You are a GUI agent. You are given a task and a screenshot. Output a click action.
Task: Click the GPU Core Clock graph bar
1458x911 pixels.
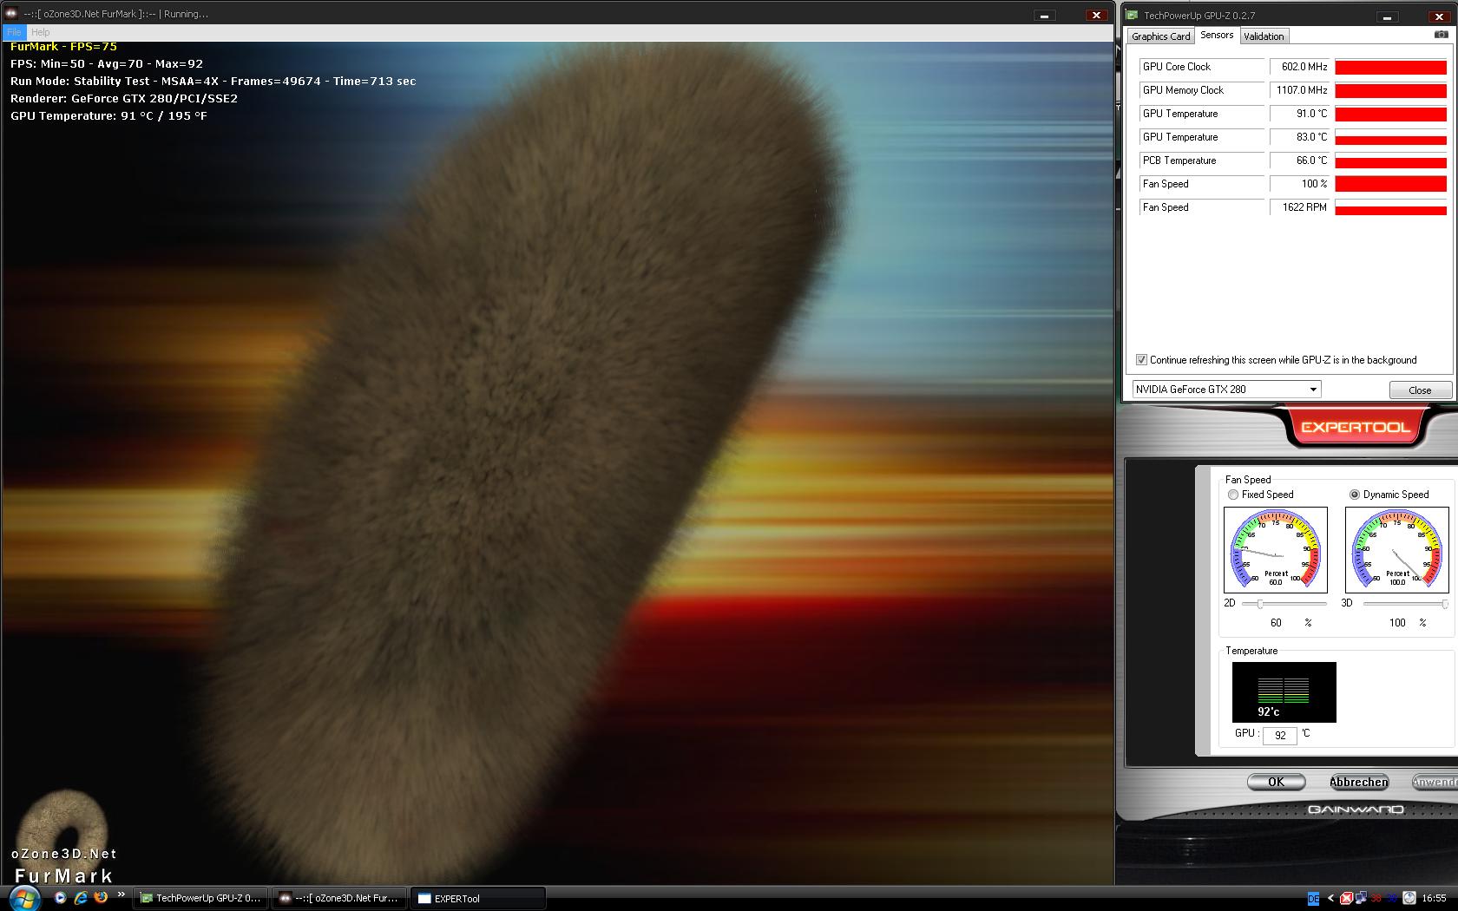(1390, 67)
